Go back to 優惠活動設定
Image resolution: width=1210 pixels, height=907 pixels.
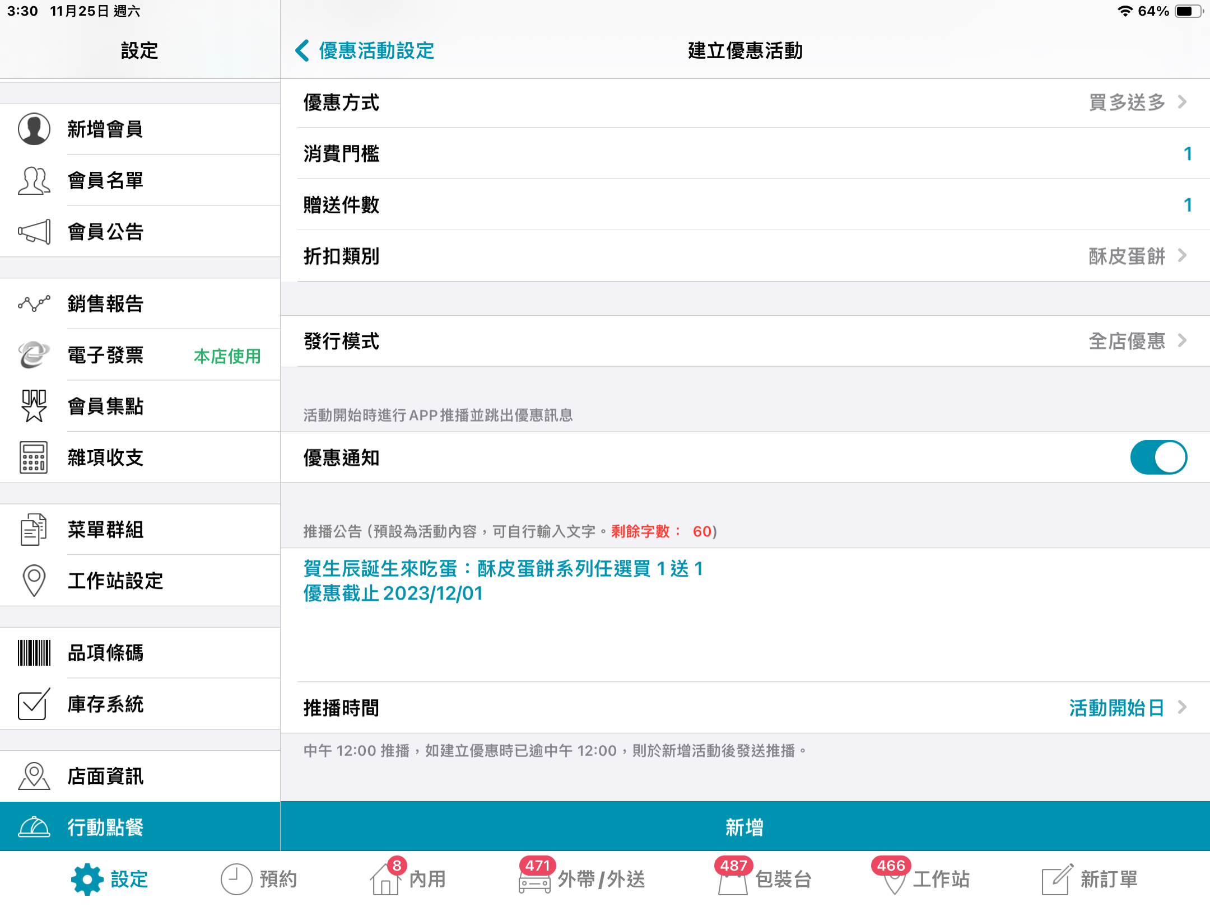click(x=365, y=50)
